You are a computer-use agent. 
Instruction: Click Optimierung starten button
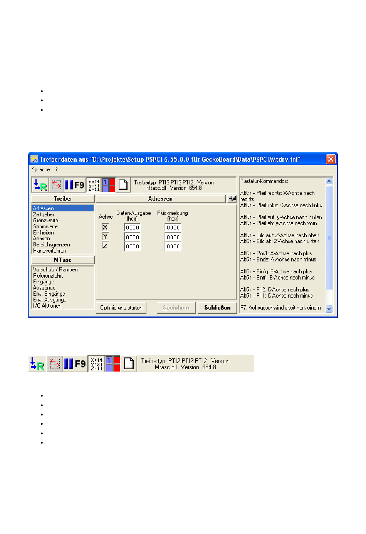pos(121,308)
